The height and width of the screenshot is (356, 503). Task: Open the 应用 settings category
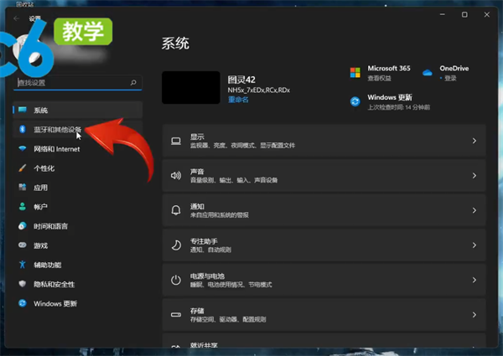pos(78,188)
